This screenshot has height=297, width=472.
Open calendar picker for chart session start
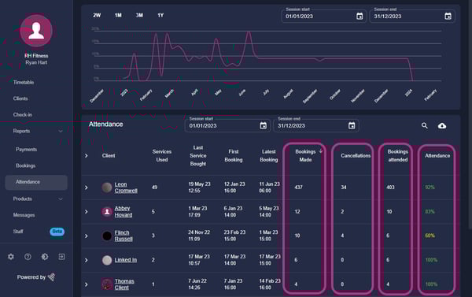point(360,17)
